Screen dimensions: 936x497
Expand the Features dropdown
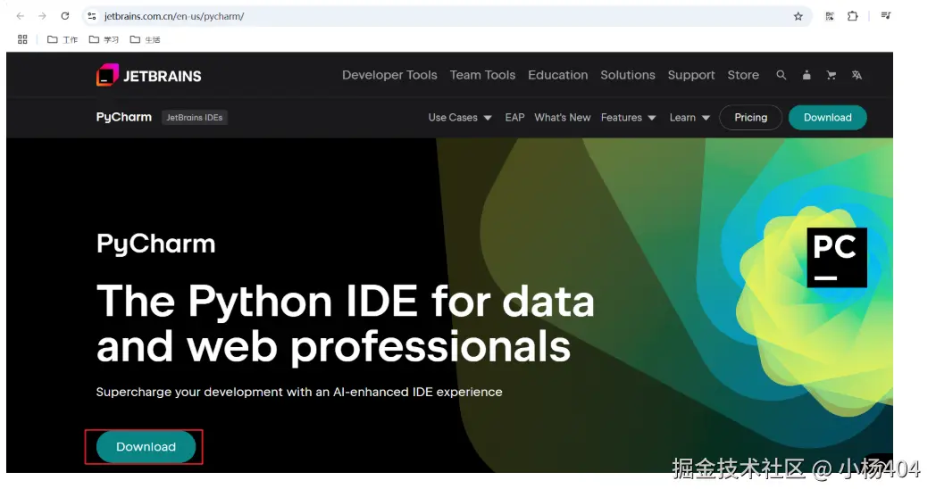[x=628, y=118]
